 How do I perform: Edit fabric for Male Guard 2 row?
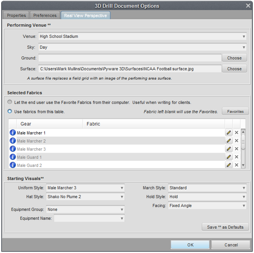229,165
